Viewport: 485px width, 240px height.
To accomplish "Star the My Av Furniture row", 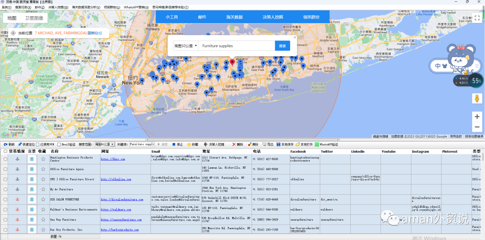I will point(43,189).
